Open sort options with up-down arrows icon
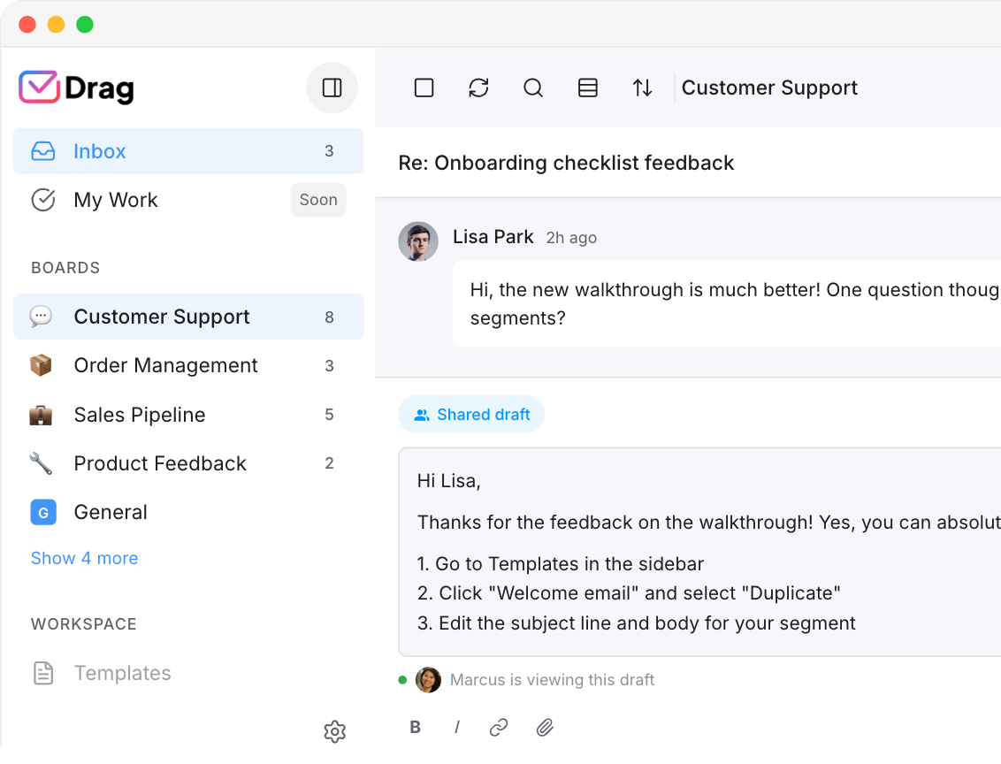Viewport: 1001px width, 764px height. click(x=642, y=88)
